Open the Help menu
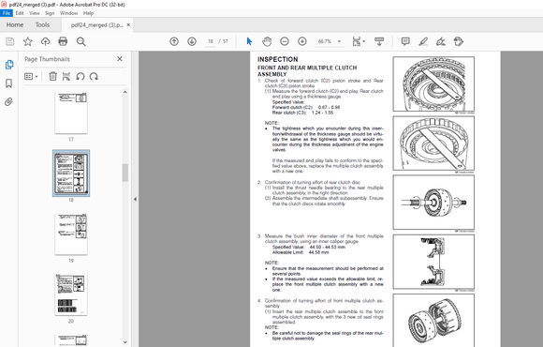Image resolution: width=543 pixels, height=347 pixels. (88, 13)
